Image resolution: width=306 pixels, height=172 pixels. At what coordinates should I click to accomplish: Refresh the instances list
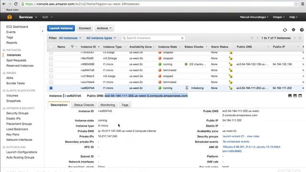(285, 30)
